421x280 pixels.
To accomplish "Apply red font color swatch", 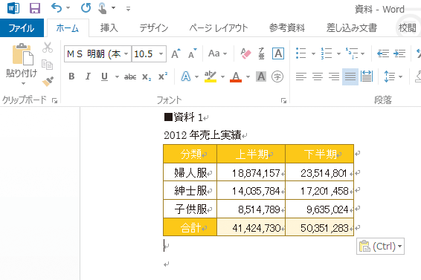I will (236, 77).
